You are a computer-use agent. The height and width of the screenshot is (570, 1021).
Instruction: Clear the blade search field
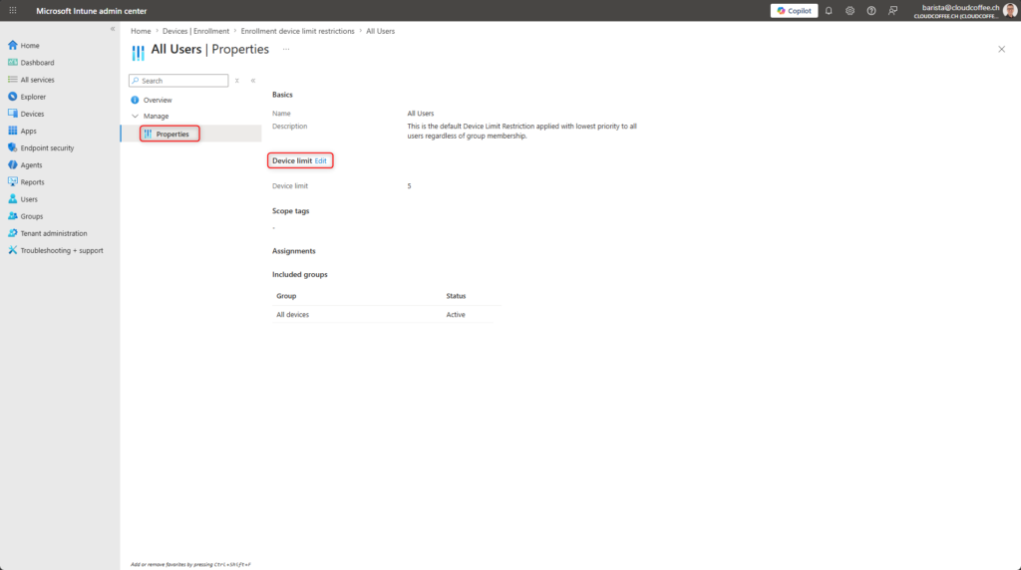pyautogui.click(x=237, y=81)
